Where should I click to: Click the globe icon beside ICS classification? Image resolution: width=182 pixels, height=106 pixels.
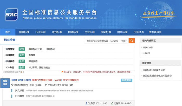tap(12, 85)
